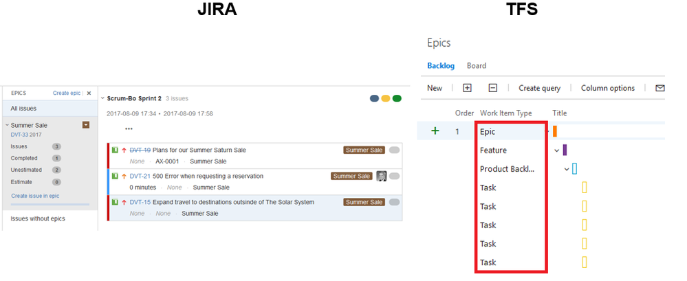Click the story type icon on DVT-19
Viewport: 687px width, 281px height.
pyautogui.click(x=116, y=150)
